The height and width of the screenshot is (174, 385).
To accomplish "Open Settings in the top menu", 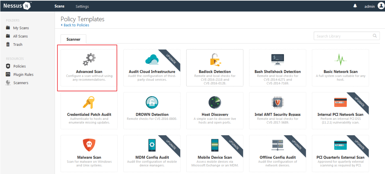I will 82,6.
